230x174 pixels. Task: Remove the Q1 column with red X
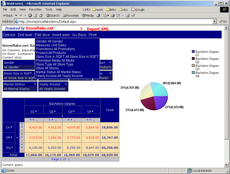coord(37,120)
